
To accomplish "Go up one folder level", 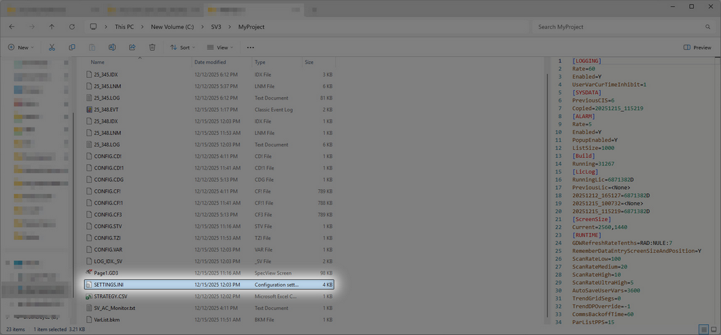I will coord(52,27).
